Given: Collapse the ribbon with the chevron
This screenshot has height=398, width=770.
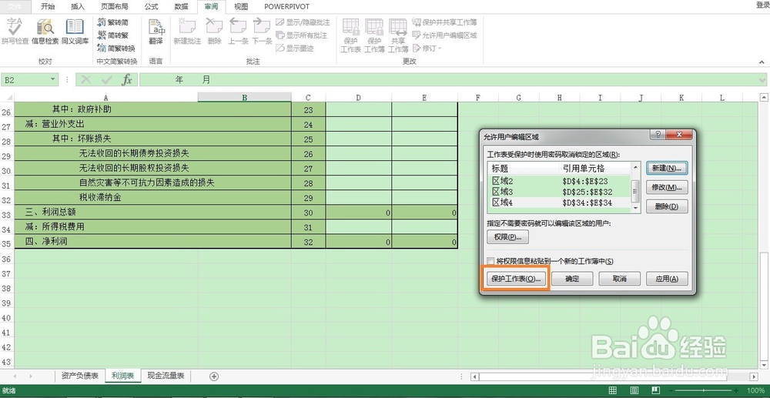Looking at the screenshot, I should (762, 62).
